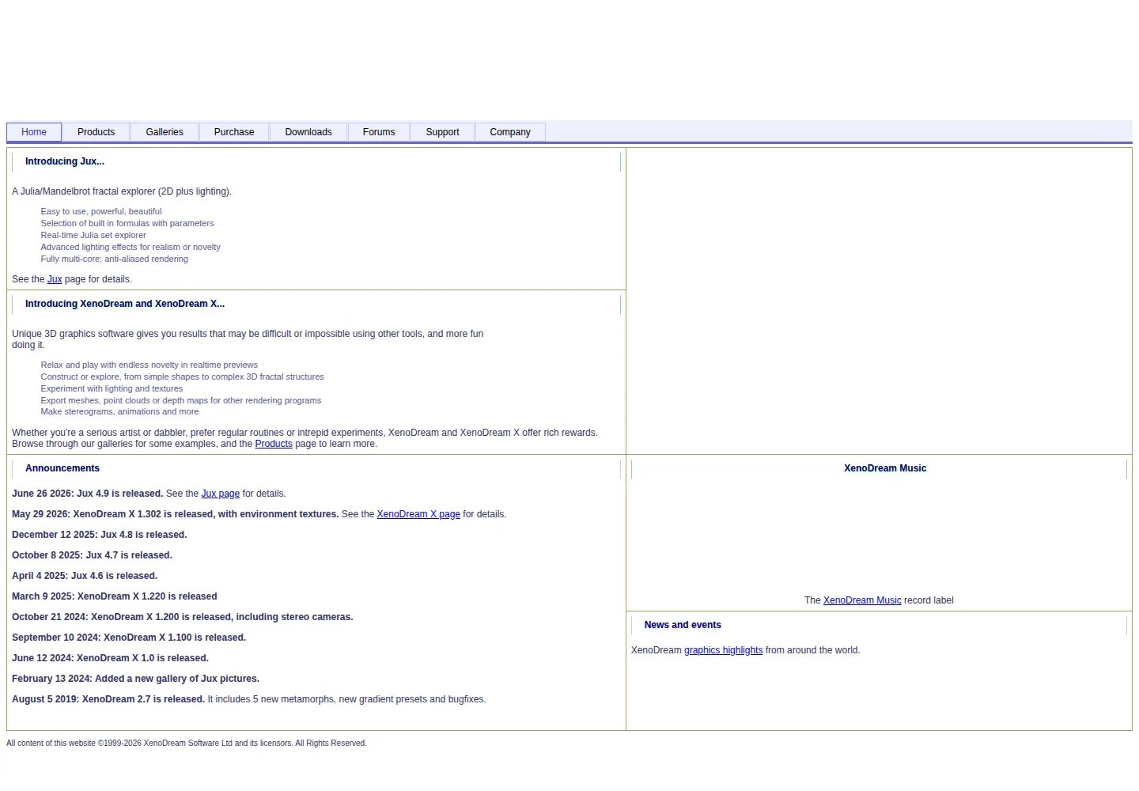Screen dimensions: 1139x791
Task: Go to the Products tab
Action: click(96, 132)
